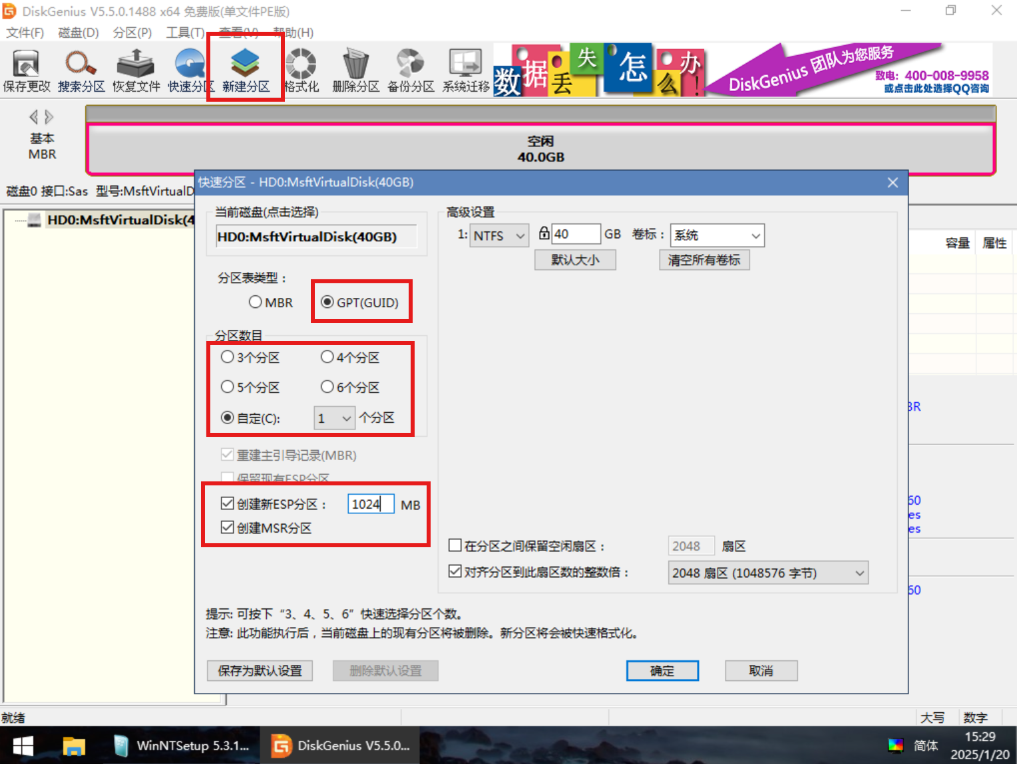1017x764 pixels.
Task: Open the Search Partition (搜索分区) tool
Action: 81,70
